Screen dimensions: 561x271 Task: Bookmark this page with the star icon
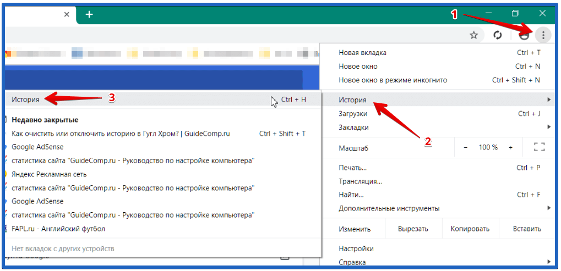tap(473, 35)
